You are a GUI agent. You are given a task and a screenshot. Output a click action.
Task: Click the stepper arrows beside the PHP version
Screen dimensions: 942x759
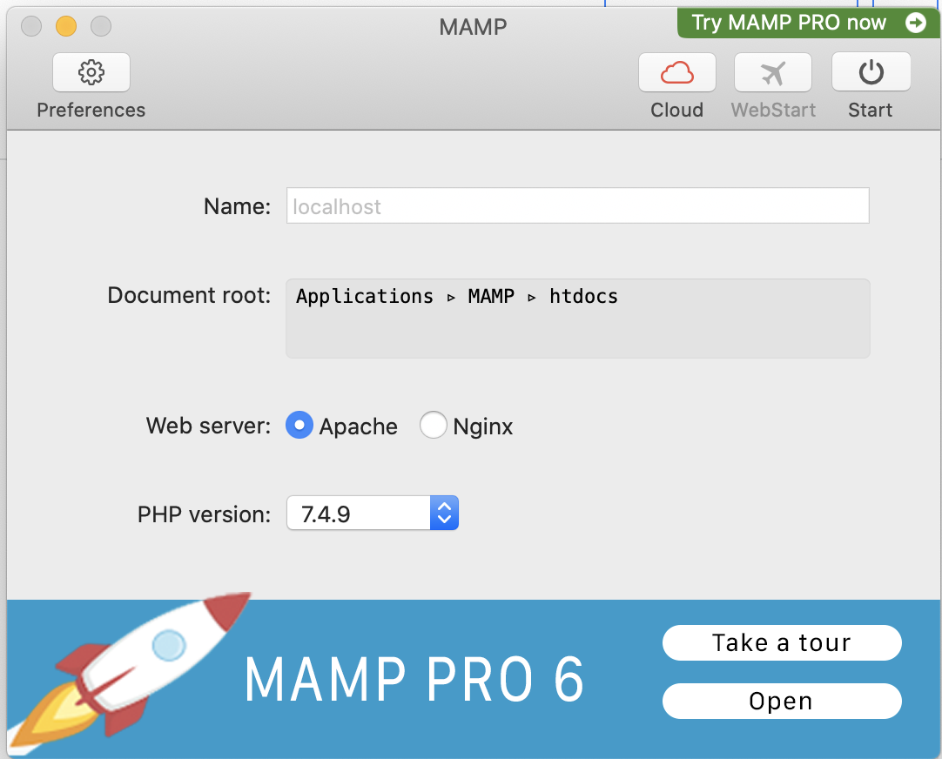(444, 513)
